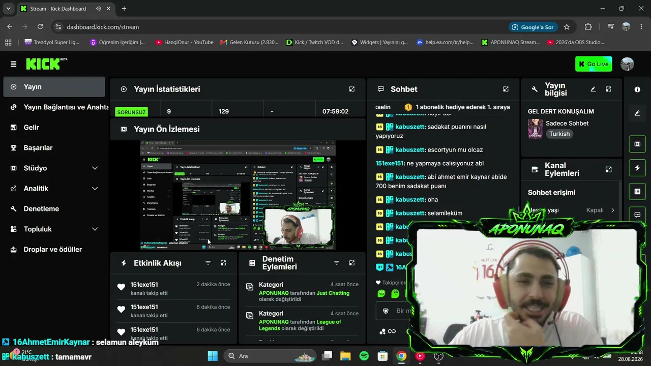This screenshot has width=651, height=366.
Task: Go to Gelir in the sidebar
Action: [54, 128]
